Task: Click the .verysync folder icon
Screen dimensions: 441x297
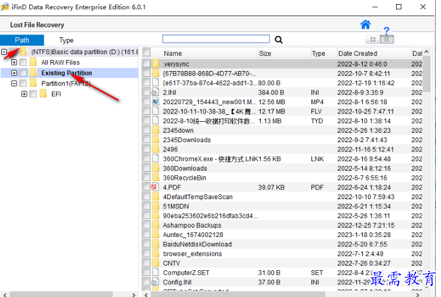Action: pos(156,63)
